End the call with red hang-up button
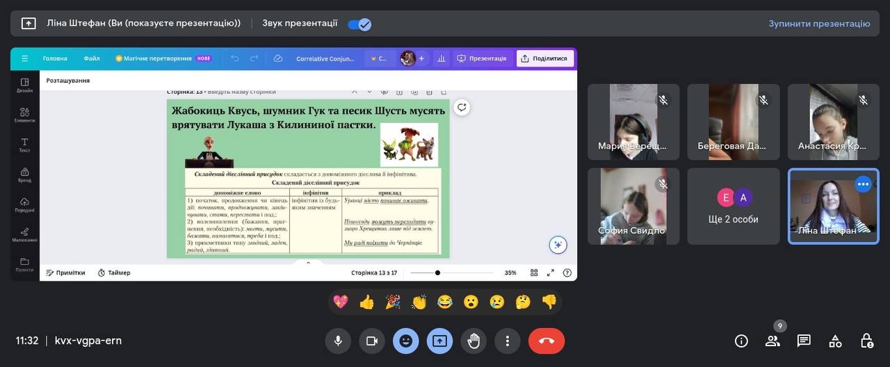This screenshot has height=367, width=890. pos(546,341)
